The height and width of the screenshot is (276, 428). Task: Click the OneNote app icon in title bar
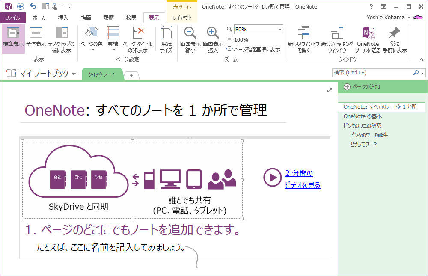pyautogui.click(x=8, y=6)
